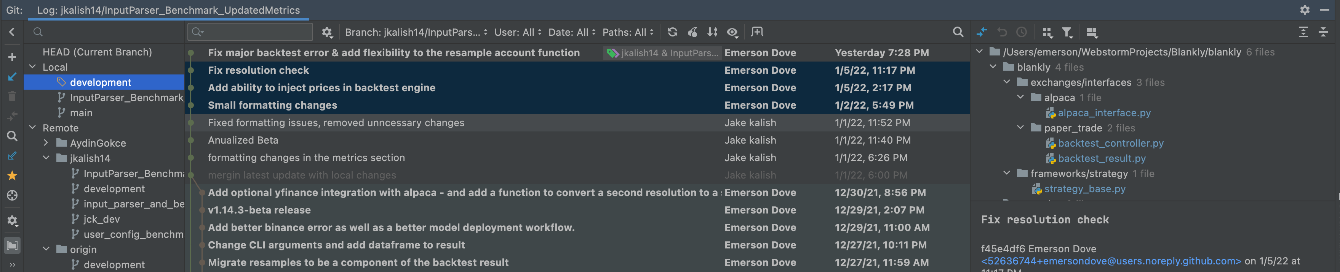
Task: Click the Fetch magnifier icon in sidebar
Action: click(x=12, y=136)
